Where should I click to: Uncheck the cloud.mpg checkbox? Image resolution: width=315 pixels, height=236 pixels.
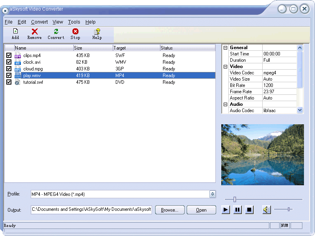tap(9, 68)
